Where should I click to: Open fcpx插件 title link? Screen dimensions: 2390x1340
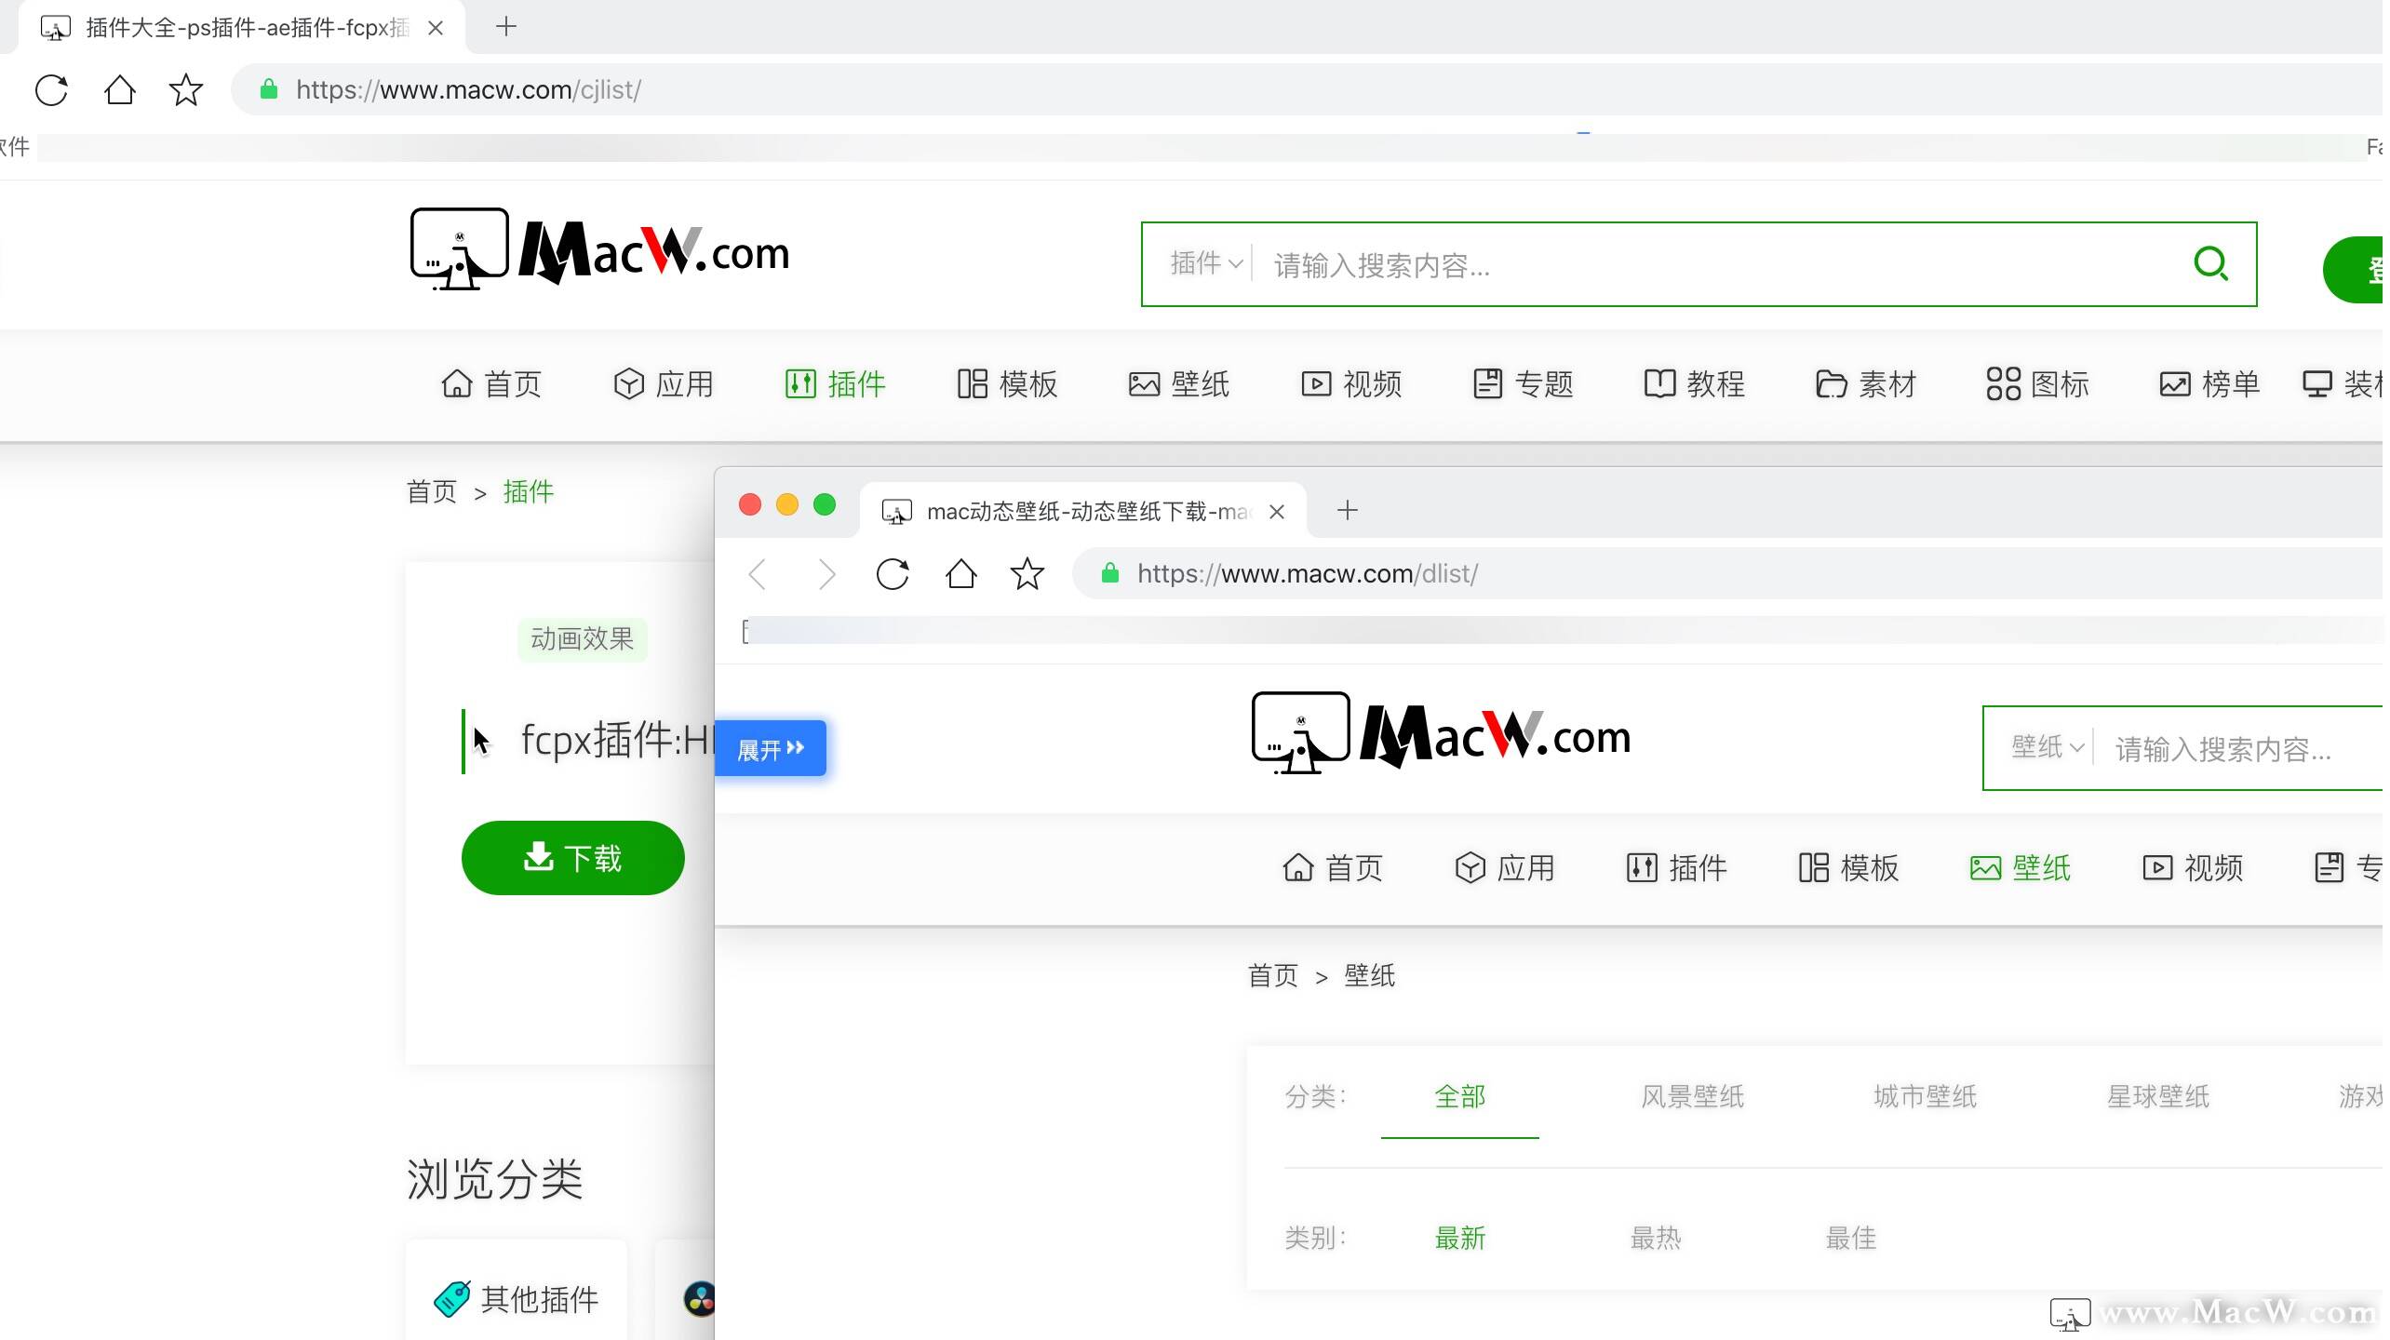pyautogui.click(x=616, y=741)
